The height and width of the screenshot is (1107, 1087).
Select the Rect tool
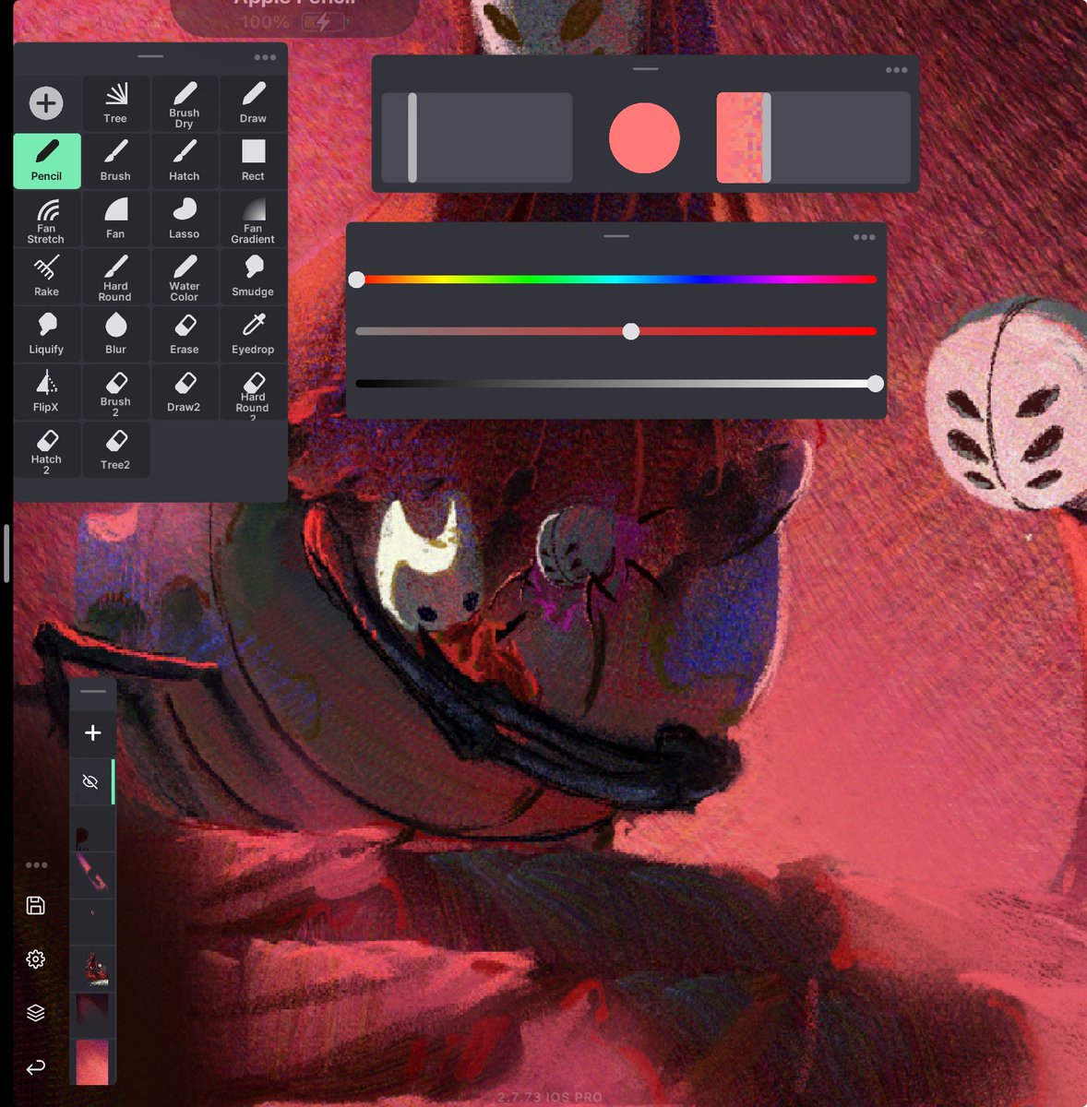pos(253,161)
